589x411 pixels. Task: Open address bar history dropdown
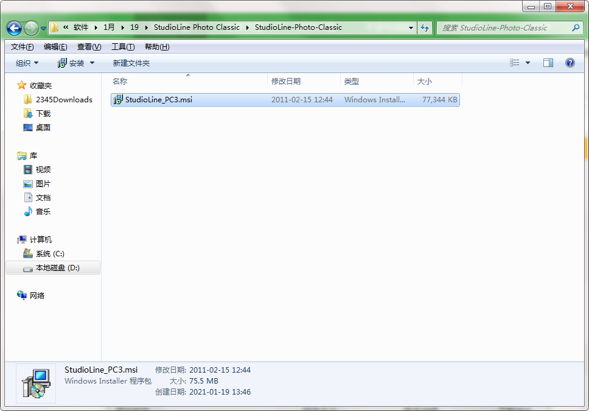point(411,28)
